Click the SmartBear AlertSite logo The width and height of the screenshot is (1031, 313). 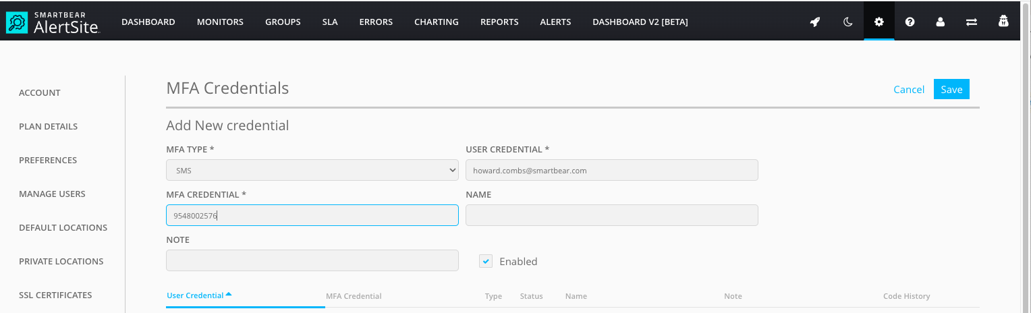pos(53,22)
